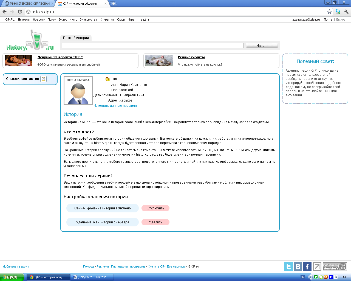Open the wrench settings menu in Chrome

(x=346, y=12)
